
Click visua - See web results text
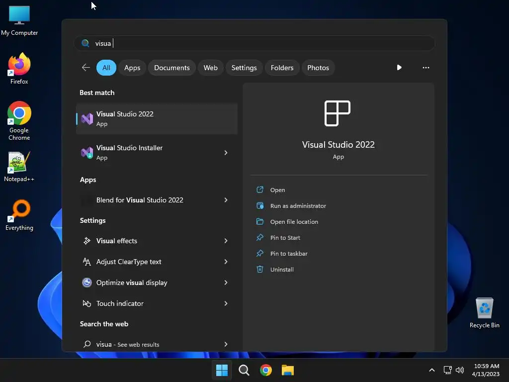click(128, 344)
